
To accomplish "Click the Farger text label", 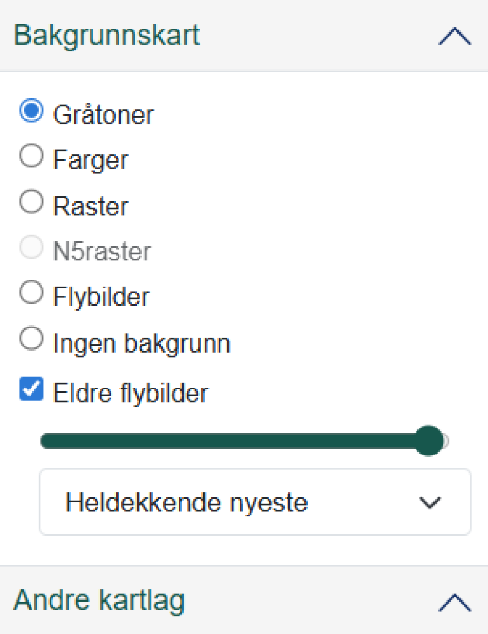I will [90, 159].
